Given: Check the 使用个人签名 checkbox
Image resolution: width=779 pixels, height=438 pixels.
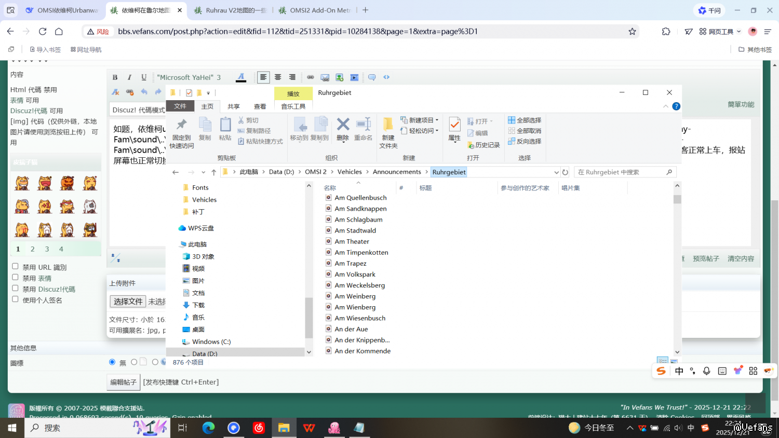Looking at the screenshot, I should tap(16, 299).
